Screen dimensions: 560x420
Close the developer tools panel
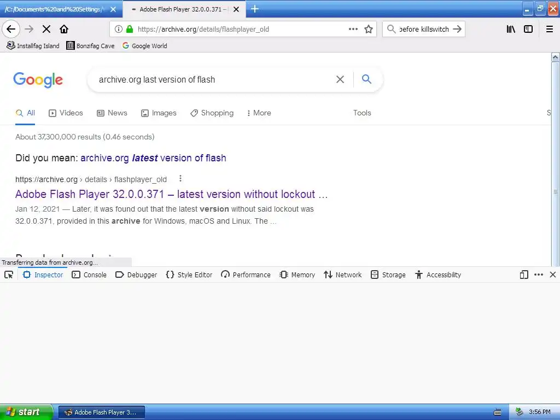[x=553, y=275]
